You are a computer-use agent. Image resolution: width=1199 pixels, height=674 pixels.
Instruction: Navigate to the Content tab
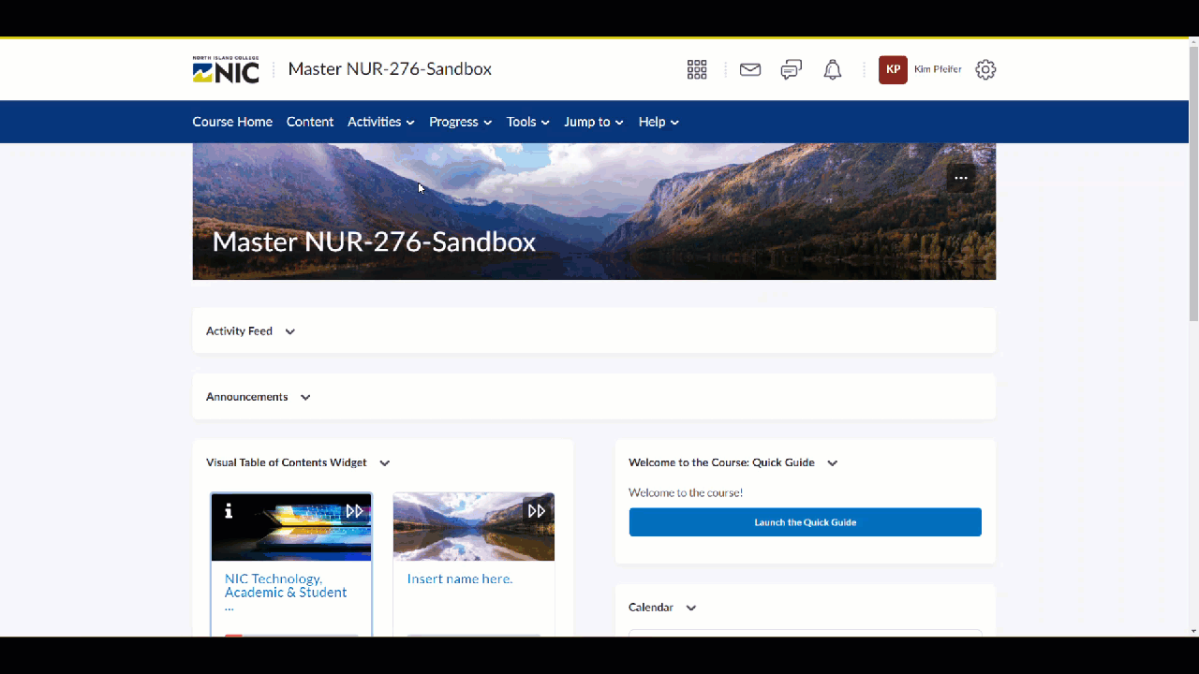click(x=310, y=122)
